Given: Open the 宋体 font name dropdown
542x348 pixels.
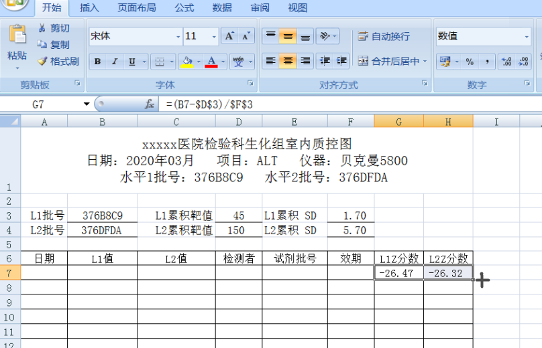Looking at the screenshot, I should pyautogui.click(x=178, y=37).
